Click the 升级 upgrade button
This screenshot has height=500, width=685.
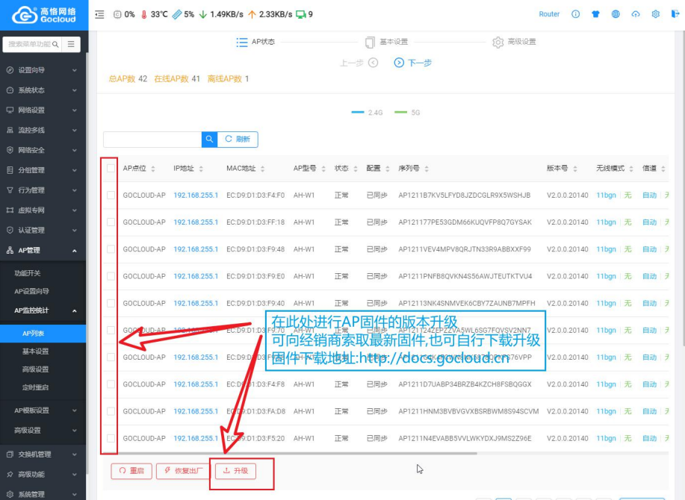coord(235,471)
